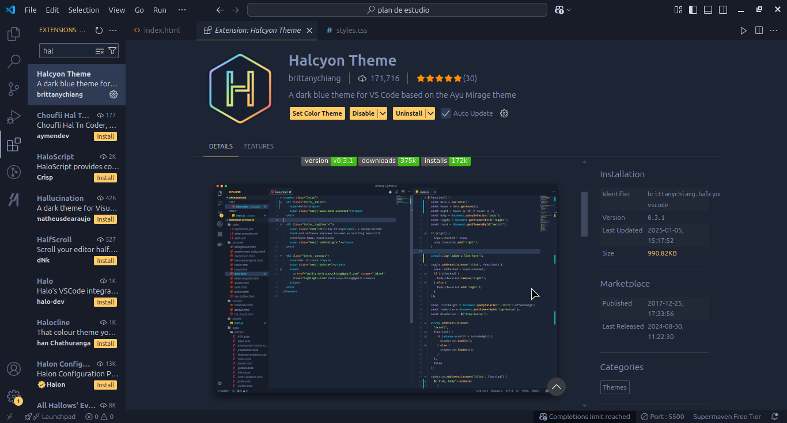Open the Selection menu
Image resolution: width=787 pixels, height=423 pixels.
(84, 10)
